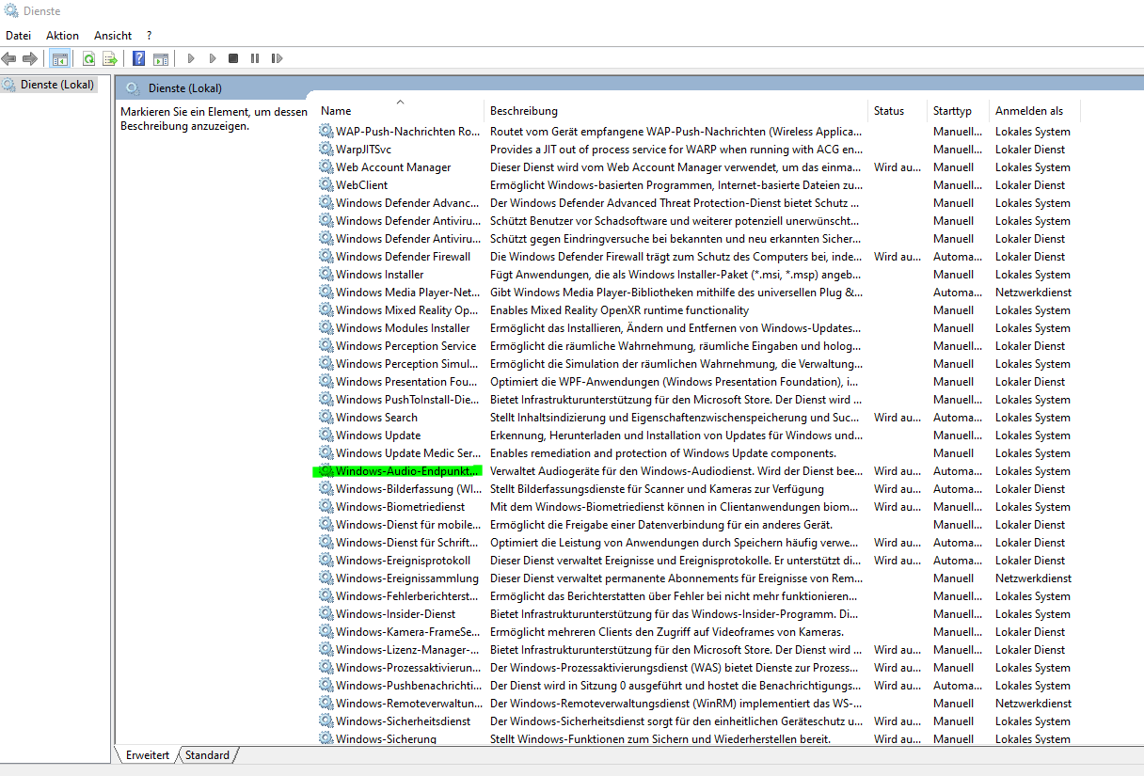Viewport: 1144px width, 776px height.
Task: Click the gear icon next to WebClient
Action: click(326, 185)
